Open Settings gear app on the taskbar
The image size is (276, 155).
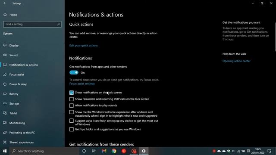click(144, 151)
